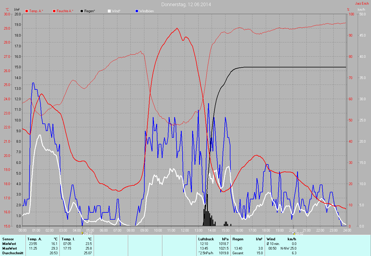Select the "Ø 10 min." wind label
Image resolution: width=371 pixels, height=256 pixels.
click(273, 244)
